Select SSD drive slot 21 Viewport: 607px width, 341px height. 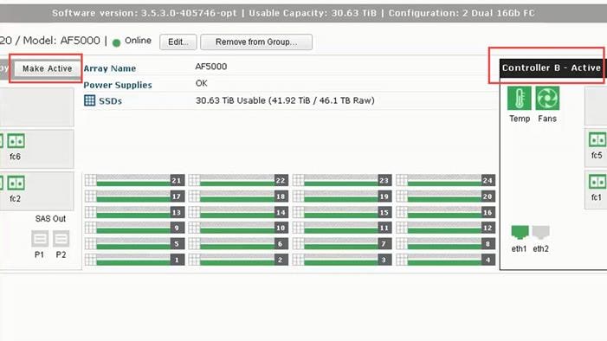coord(135,180)
